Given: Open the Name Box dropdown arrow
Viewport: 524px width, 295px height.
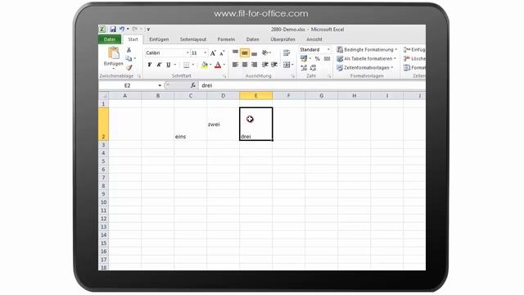Looking at the screenshot, I should pos(160,85).
